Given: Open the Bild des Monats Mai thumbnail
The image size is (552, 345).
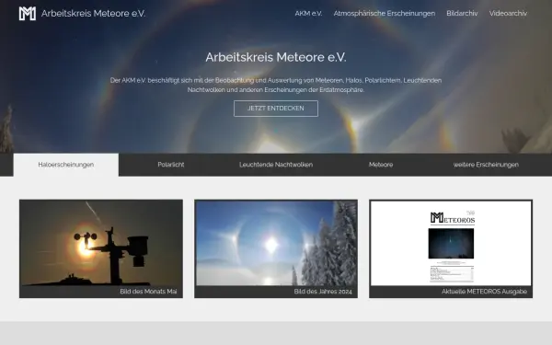Looking at the screenshot, I should pos(101,243).
